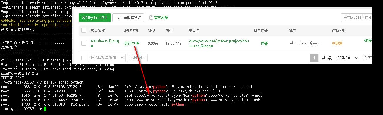Click the ebusiness_Django remark cell
Screen dimensions: 383x115
tap(305, 43)
